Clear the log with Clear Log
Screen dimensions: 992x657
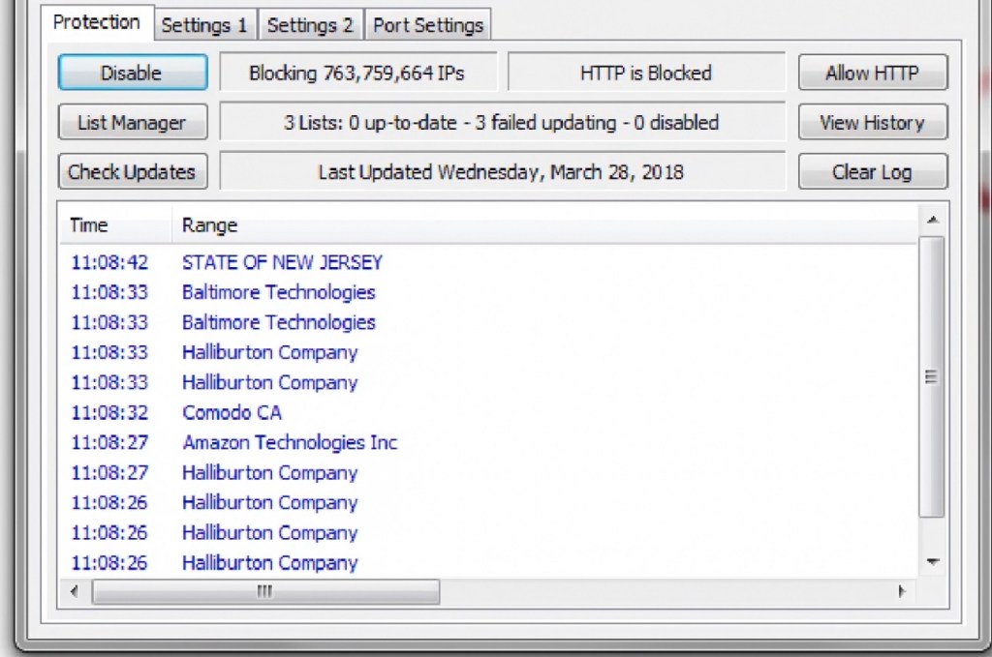[x=872, y=173]
